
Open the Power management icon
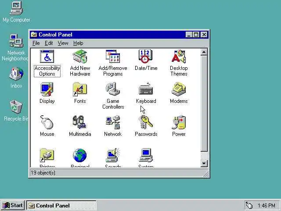(179, 122)
